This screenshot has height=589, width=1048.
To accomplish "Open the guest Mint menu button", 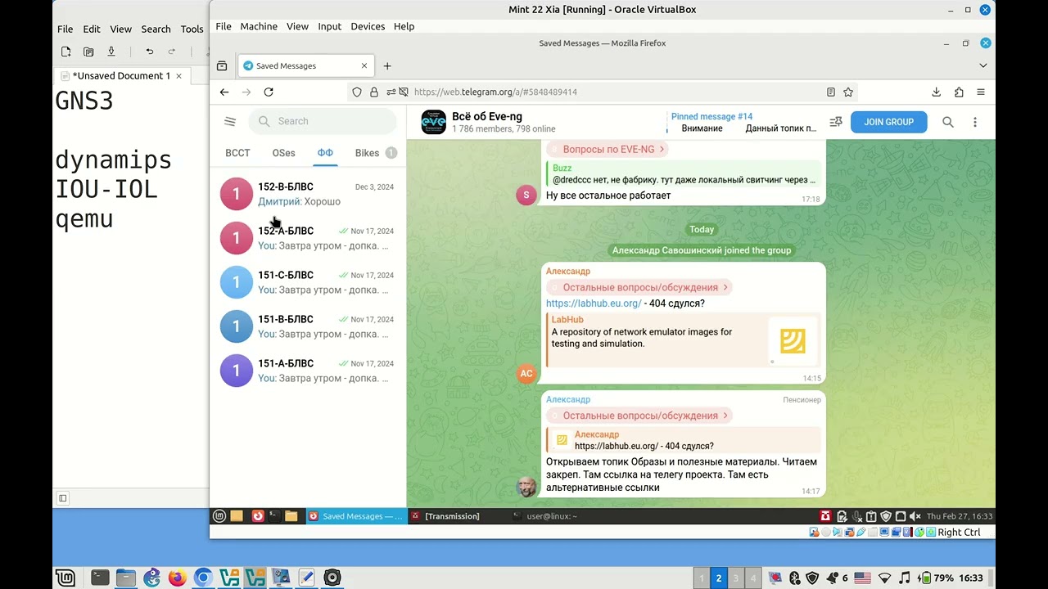I will (x=219, y=516).
